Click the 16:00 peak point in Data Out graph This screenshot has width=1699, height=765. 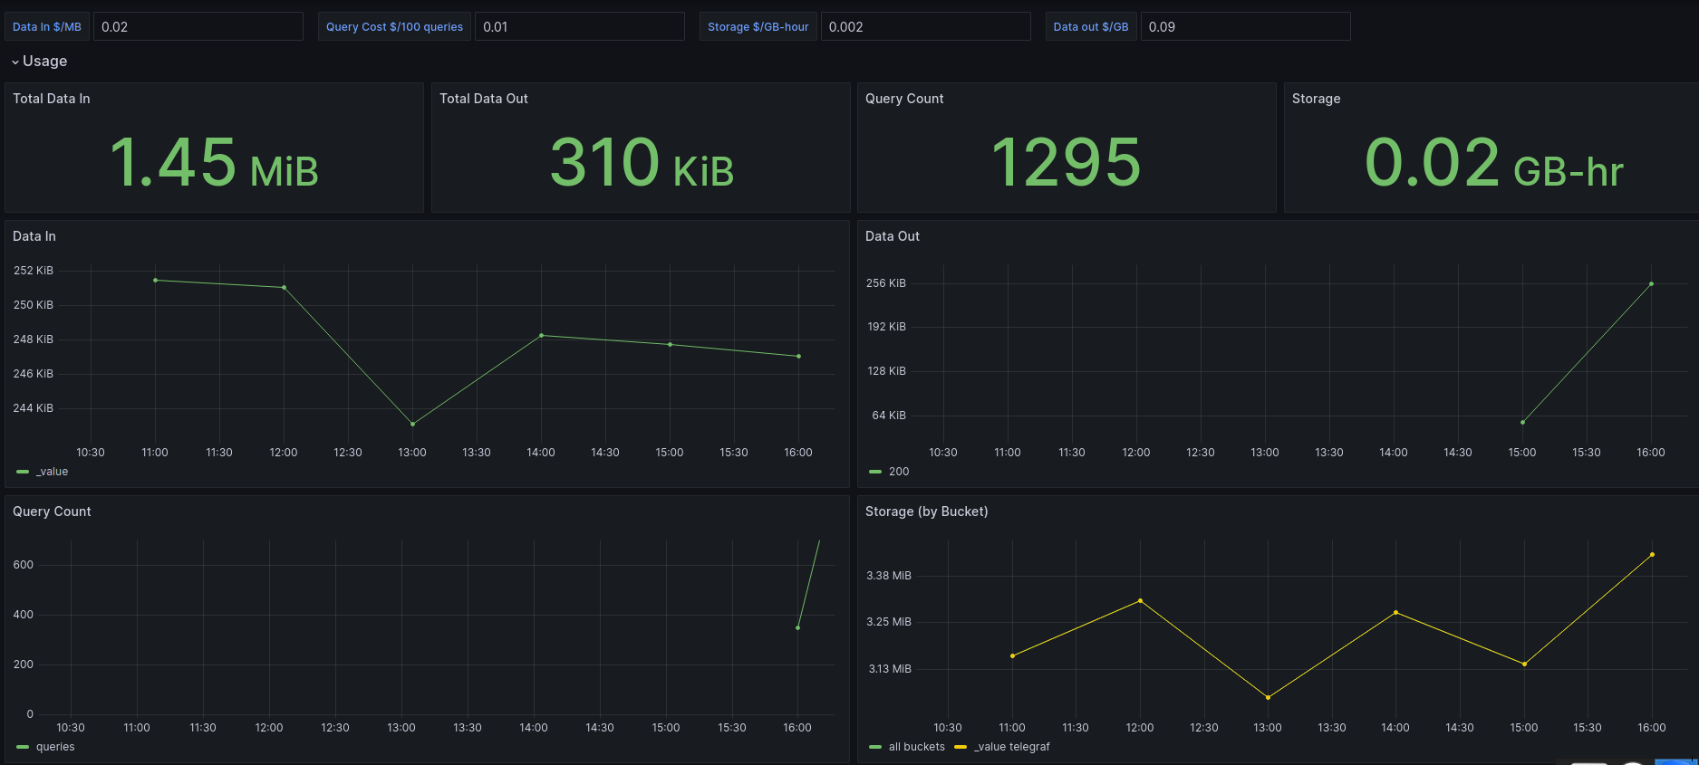point(1651,283)
